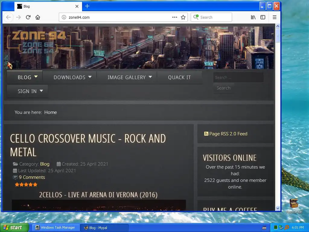Click the five-star article rating
The image size is (309, 232).
[26, 185]
